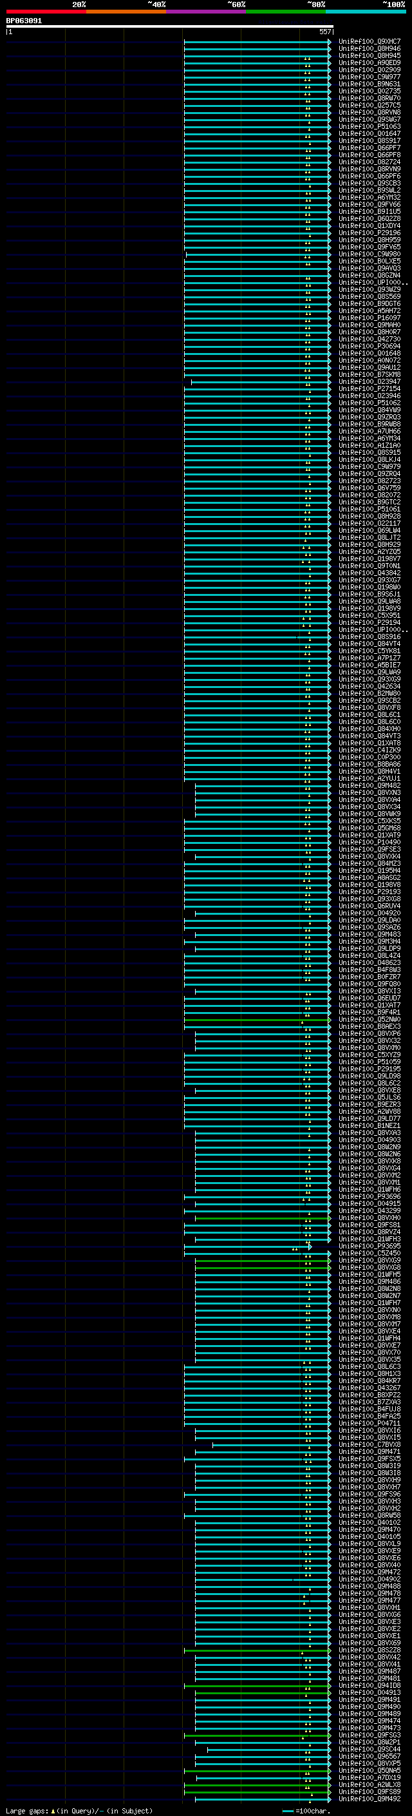
Task: Open hit UniRef100_B9SWL2
Action: [370, 190]
